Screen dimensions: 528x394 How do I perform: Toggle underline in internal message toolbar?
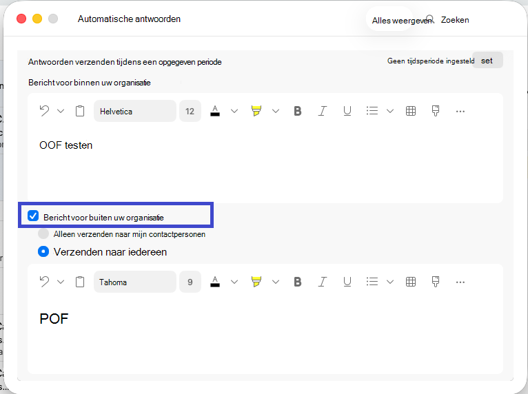[x=347, y=111]
